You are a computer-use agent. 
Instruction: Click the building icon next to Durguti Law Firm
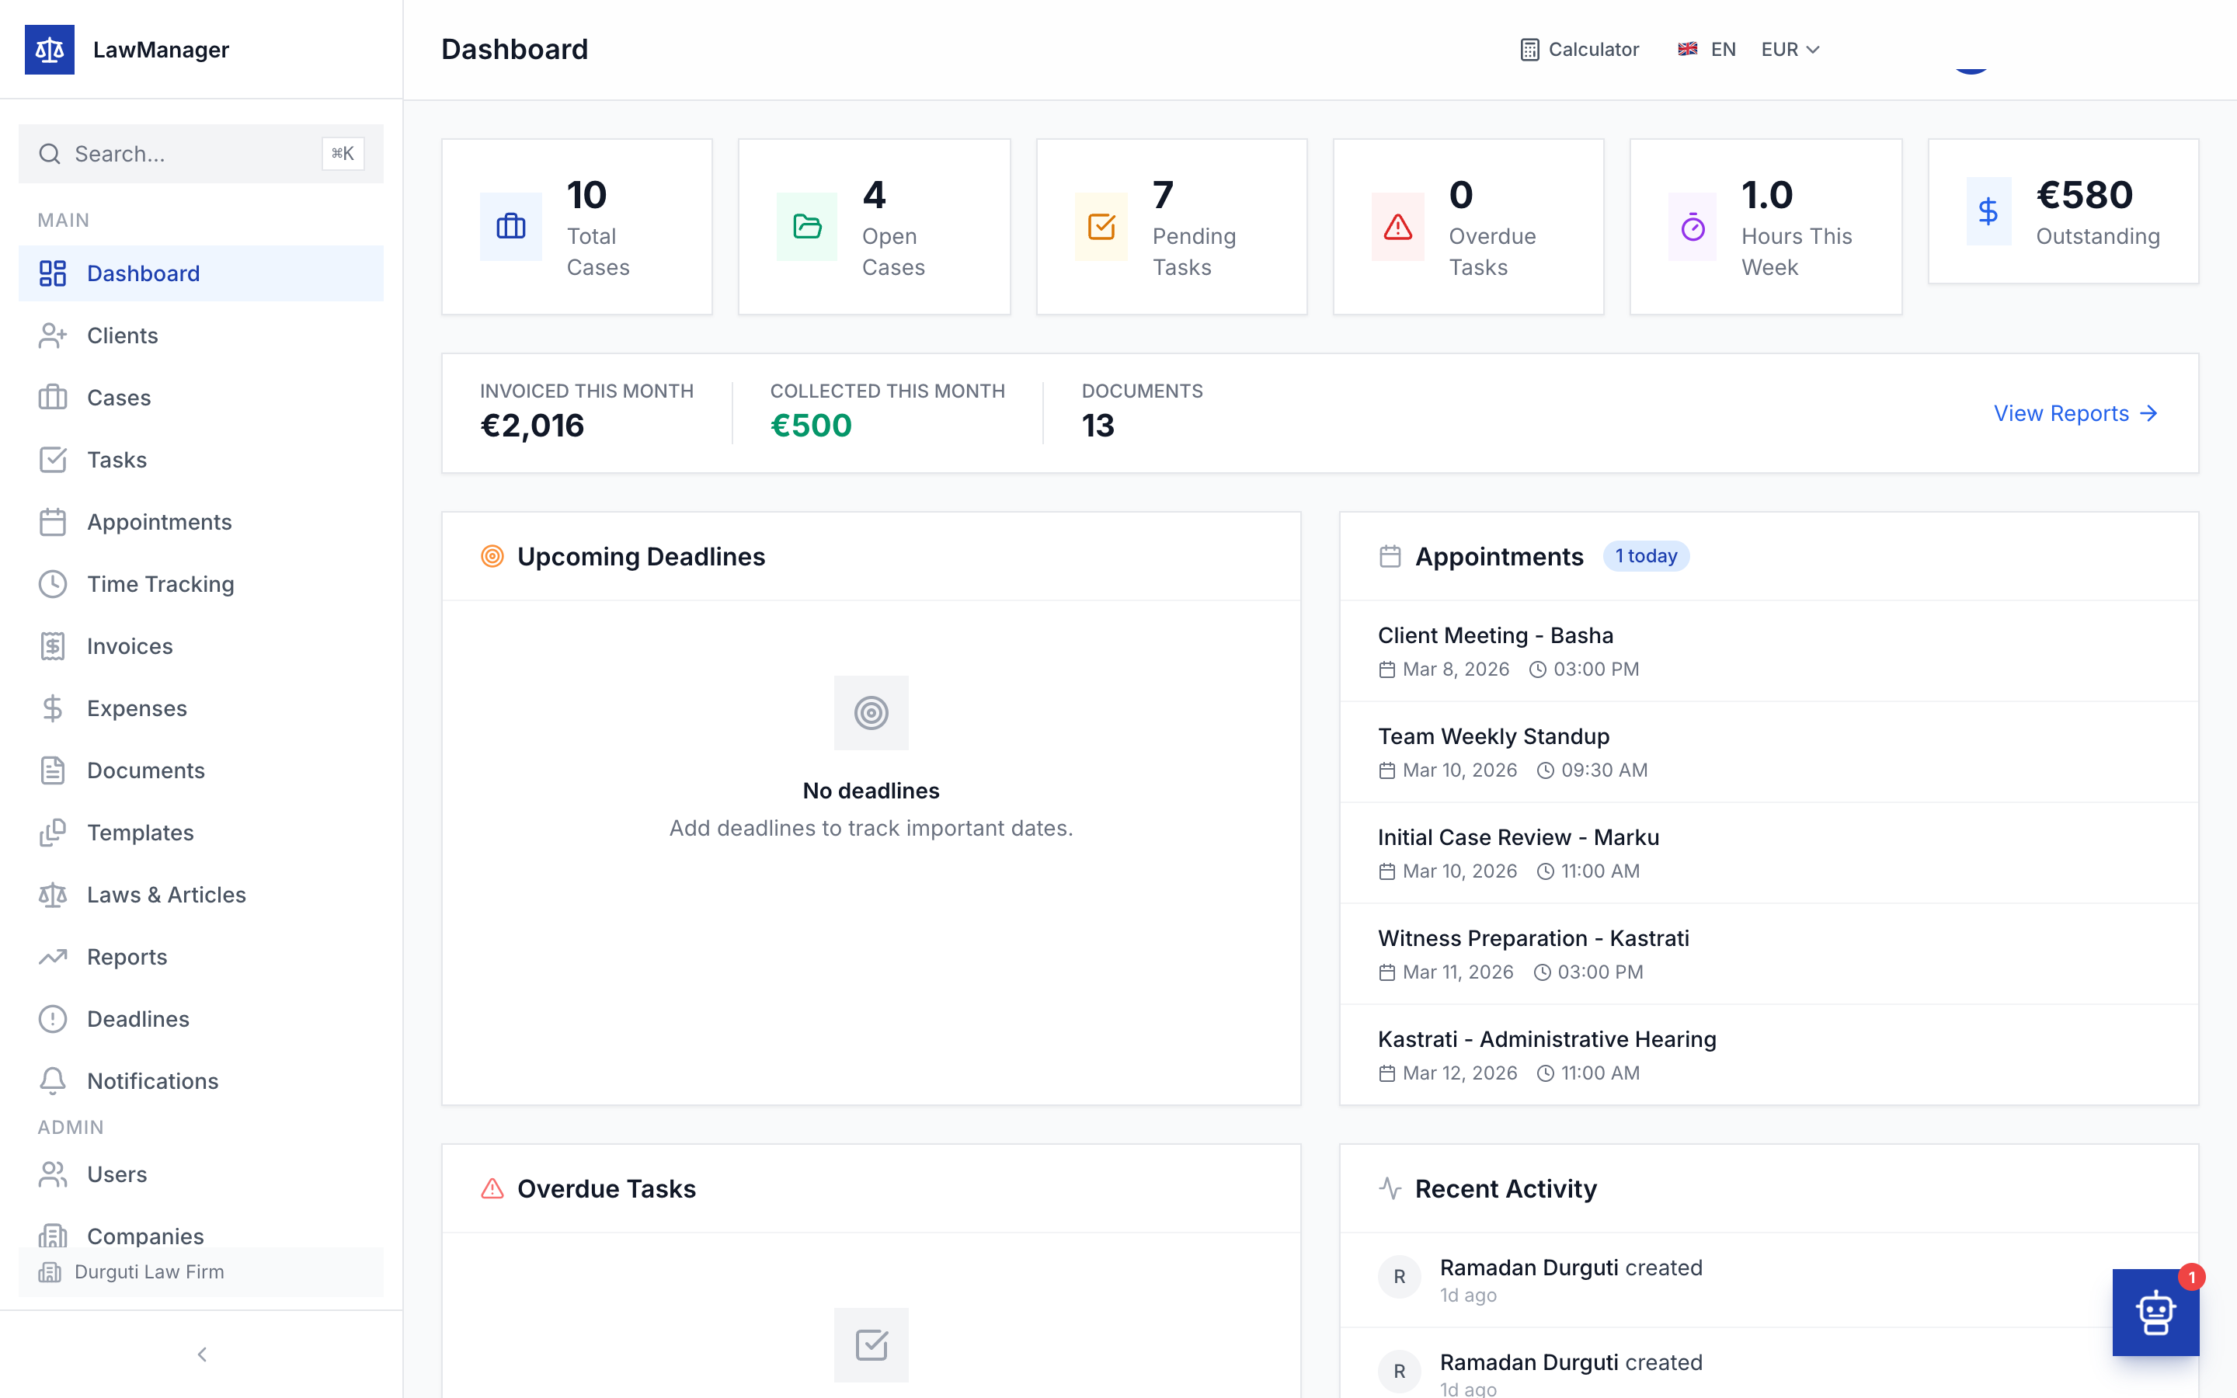click(x=50, y=1272)
